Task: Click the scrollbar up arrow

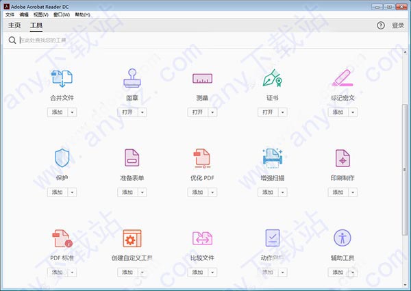Action: click(405, 52)
